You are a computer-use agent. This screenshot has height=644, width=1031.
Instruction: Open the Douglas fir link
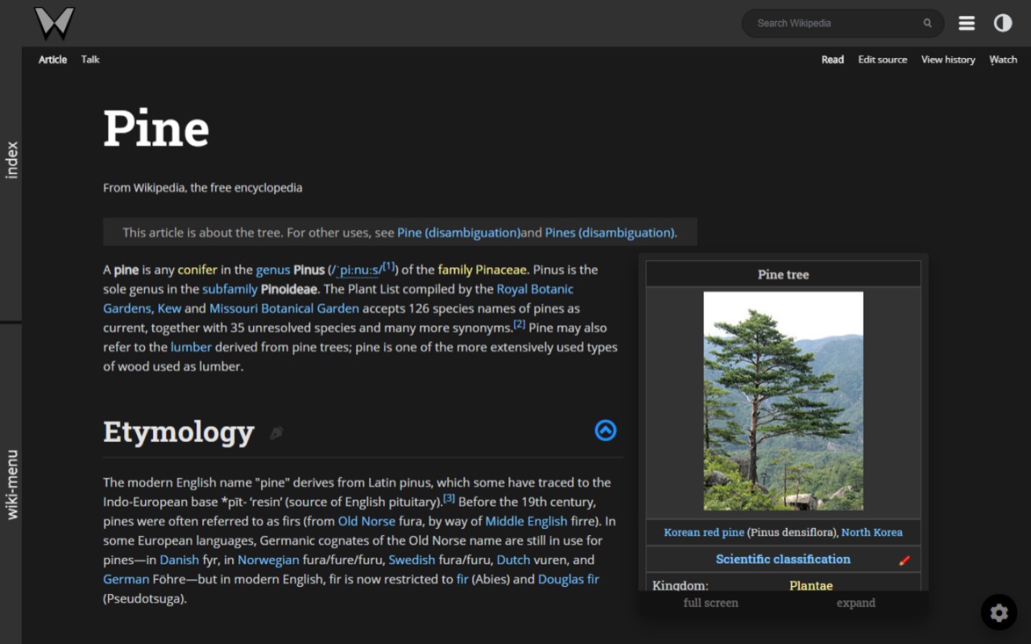[x=569, y=579]
